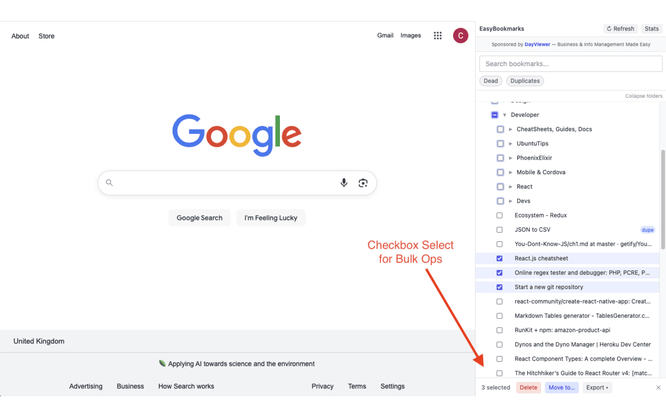Click Move to... for selected bookmarks
Image resolution: width=666 pixels, height=416 pixels.
tap(562, 387)
